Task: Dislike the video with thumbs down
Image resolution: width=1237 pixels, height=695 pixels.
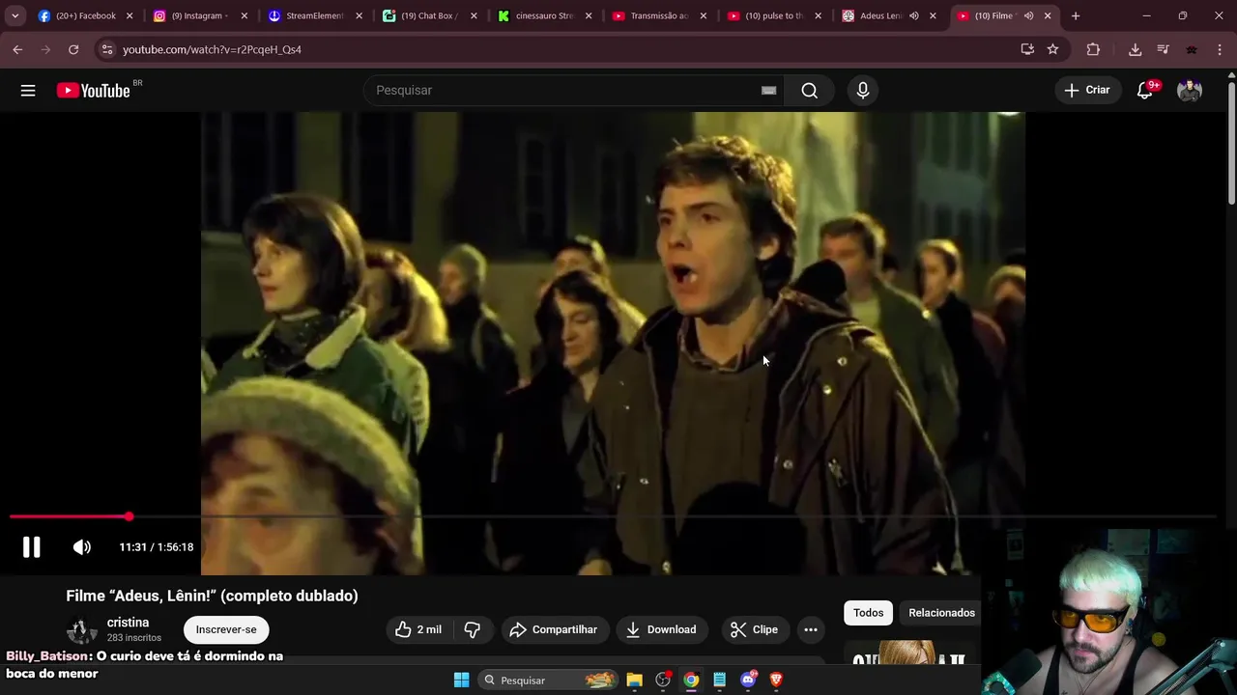Action: point(473,629)
